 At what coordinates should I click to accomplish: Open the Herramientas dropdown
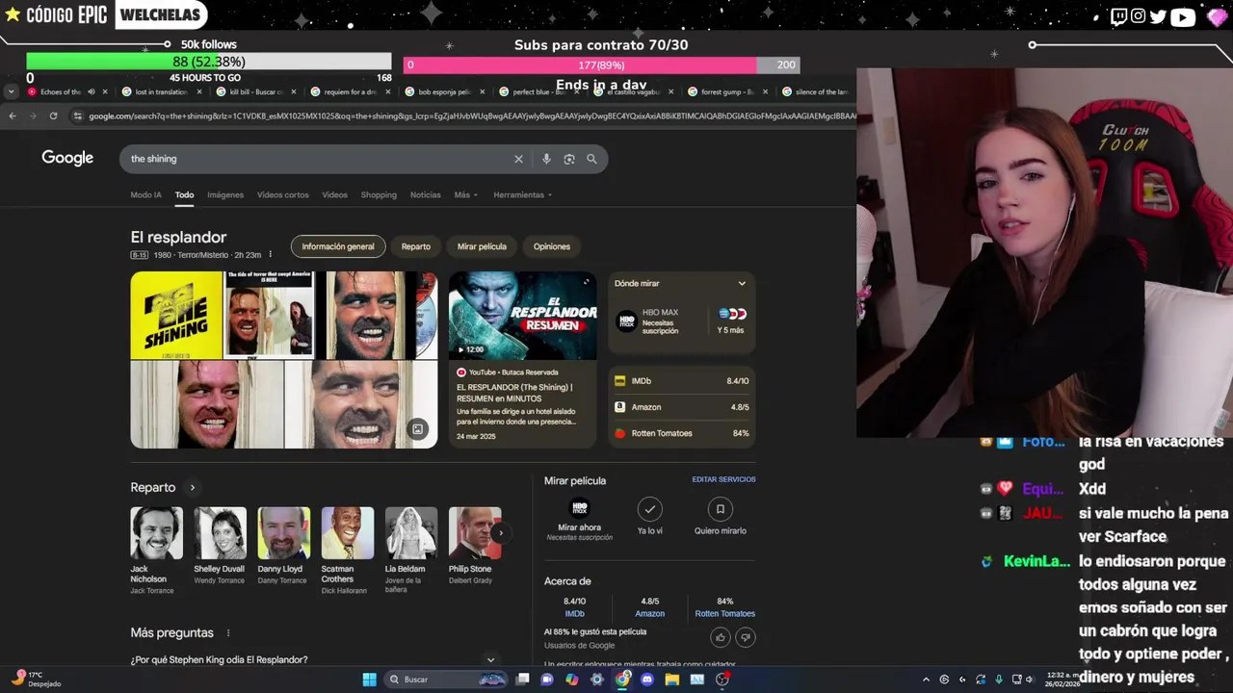click(523, 194)
